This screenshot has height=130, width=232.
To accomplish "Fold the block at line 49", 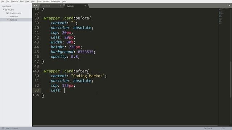I will tap(33, 71).
